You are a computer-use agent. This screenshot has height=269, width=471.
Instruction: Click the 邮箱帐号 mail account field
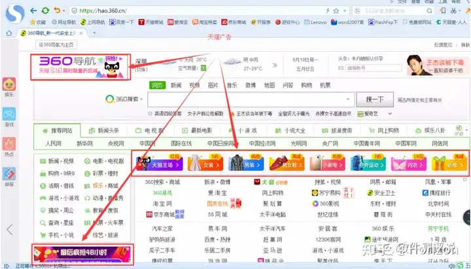[x=373, y=68]
